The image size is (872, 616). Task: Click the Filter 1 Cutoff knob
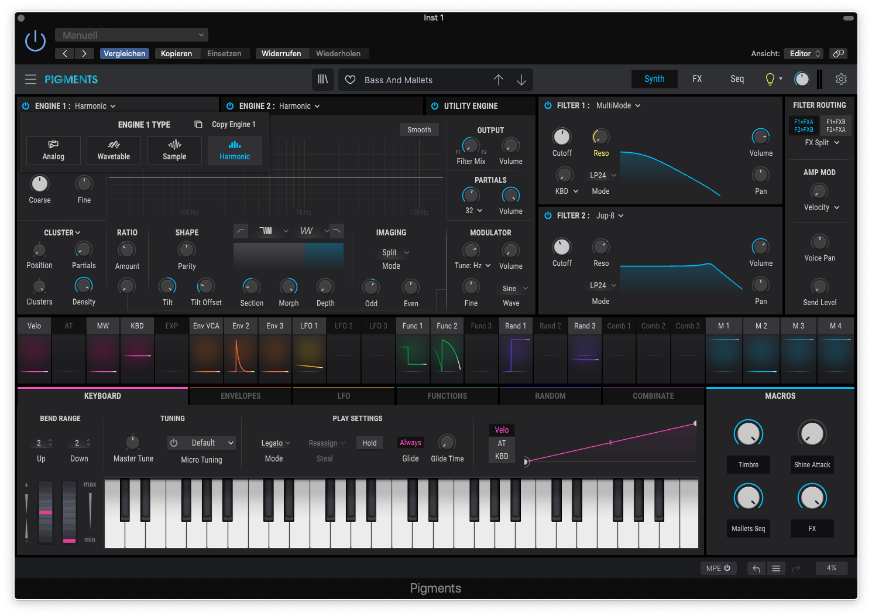(x=562, y=137)
